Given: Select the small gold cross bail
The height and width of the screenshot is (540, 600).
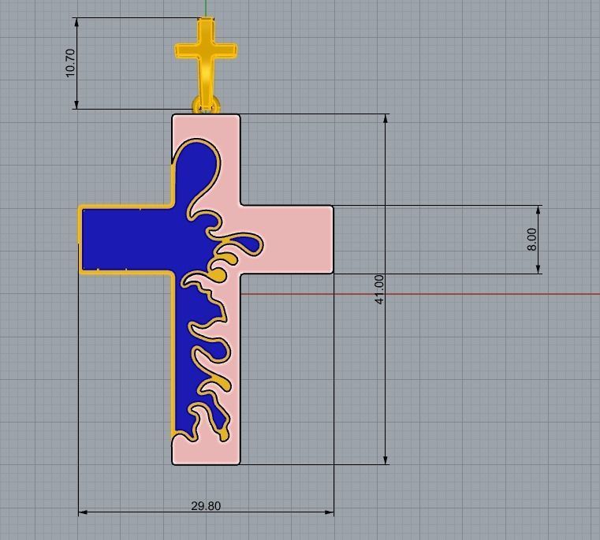Looking at the screenshot, I should (x=206, y=61).
